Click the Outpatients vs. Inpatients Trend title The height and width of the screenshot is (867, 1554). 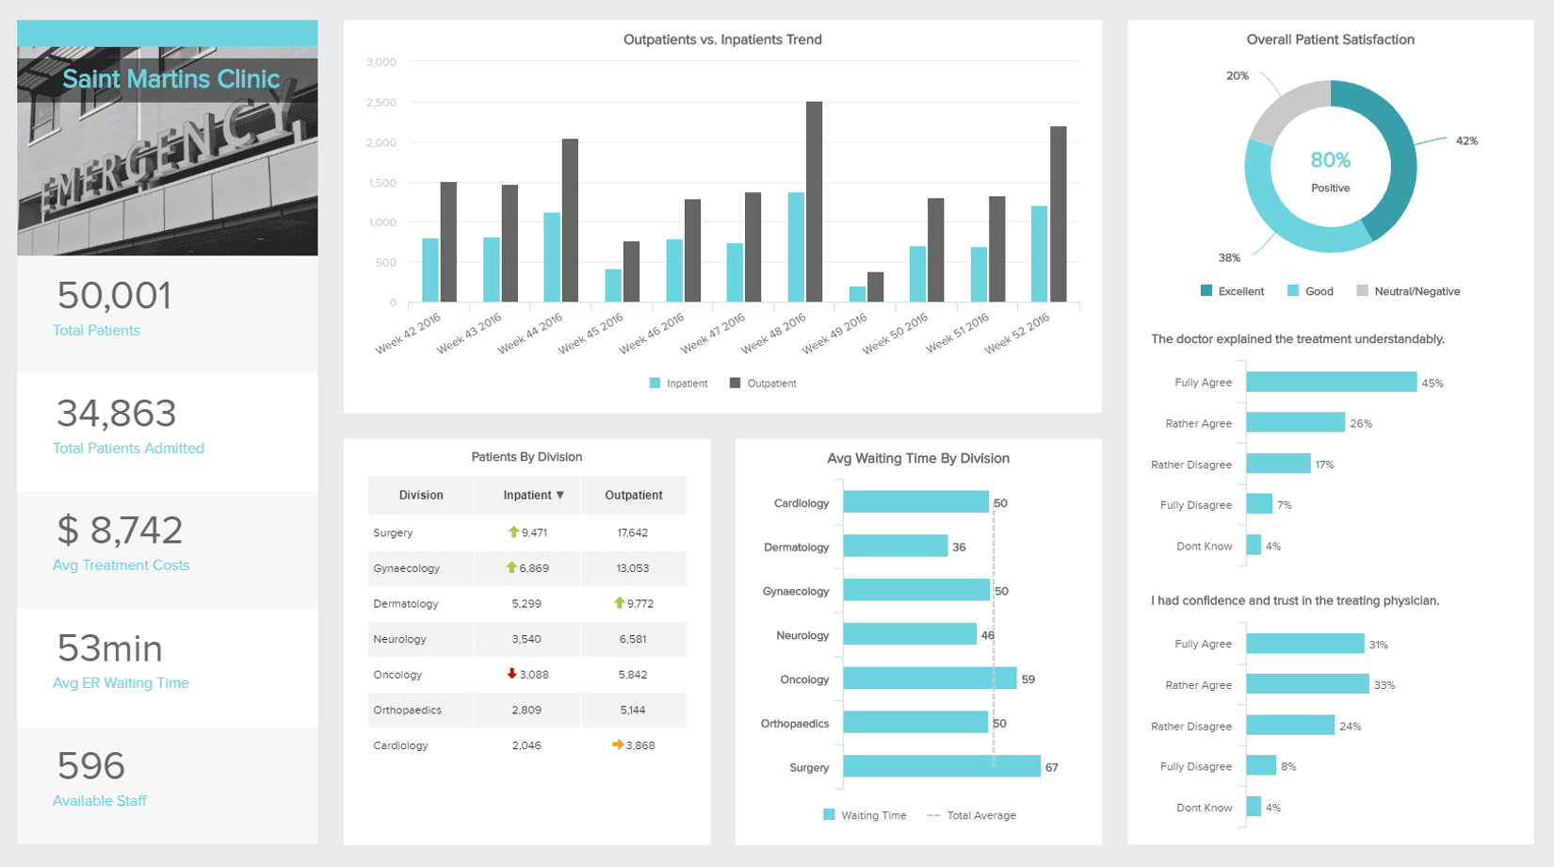click(722, 40)
